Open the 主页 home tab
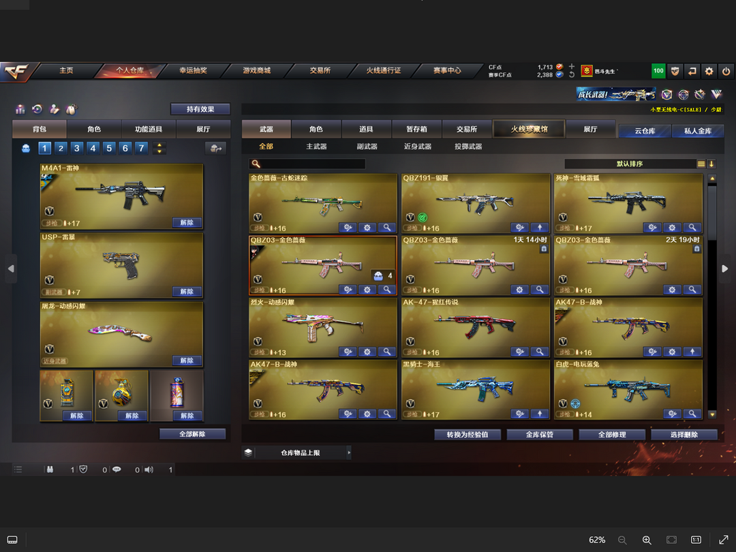 click(x=66, y=70)
